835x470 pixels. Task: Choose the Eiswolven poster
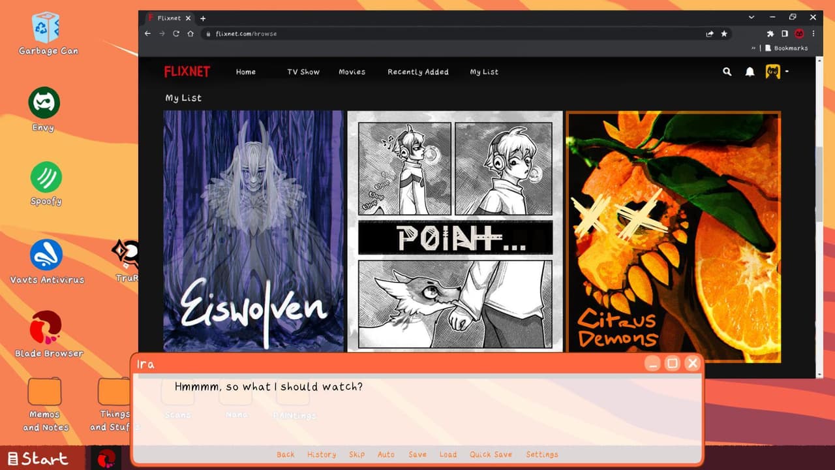pos(254,231)
